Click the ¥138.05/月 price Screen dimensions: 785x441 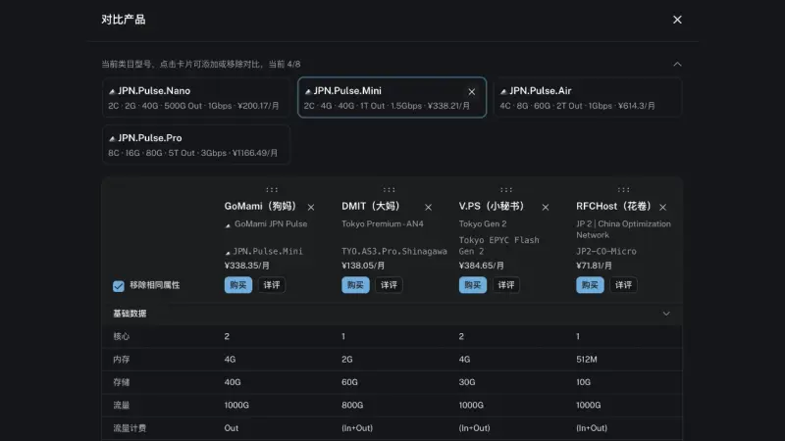(363, 266)
